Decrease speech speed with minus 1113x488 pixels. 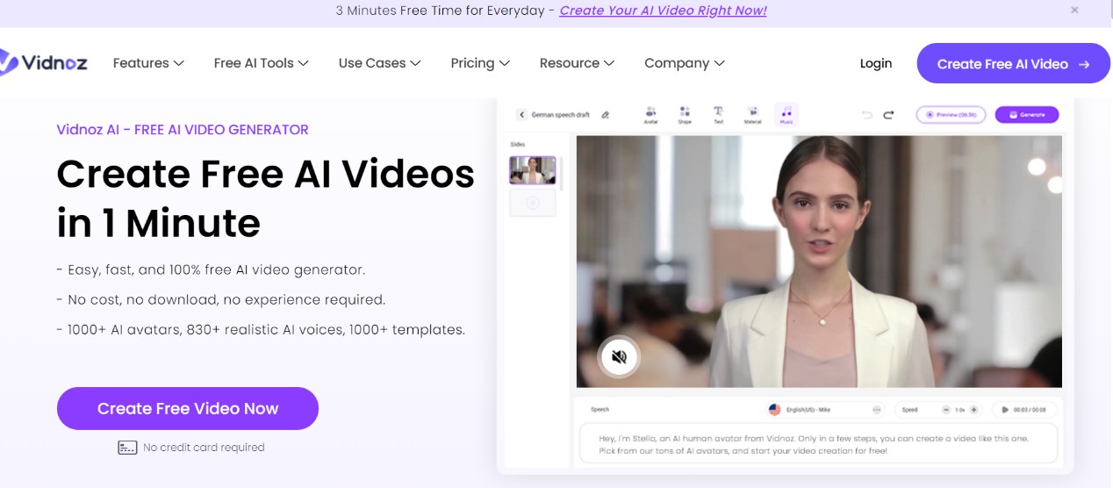(946, 410)
